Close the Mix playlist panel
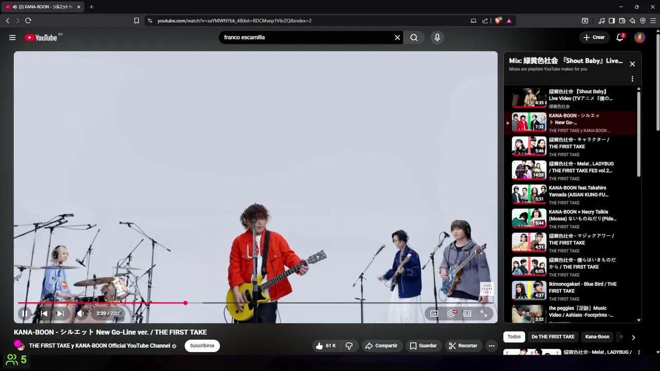Image resolution: width=660 pixels, height=371 pixels. pyautogui.click(x=632, y=64)
